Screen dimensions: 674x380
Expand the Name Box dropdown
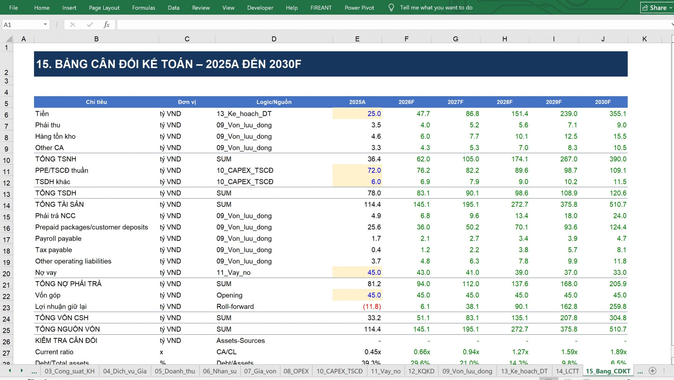click(45, 25)
